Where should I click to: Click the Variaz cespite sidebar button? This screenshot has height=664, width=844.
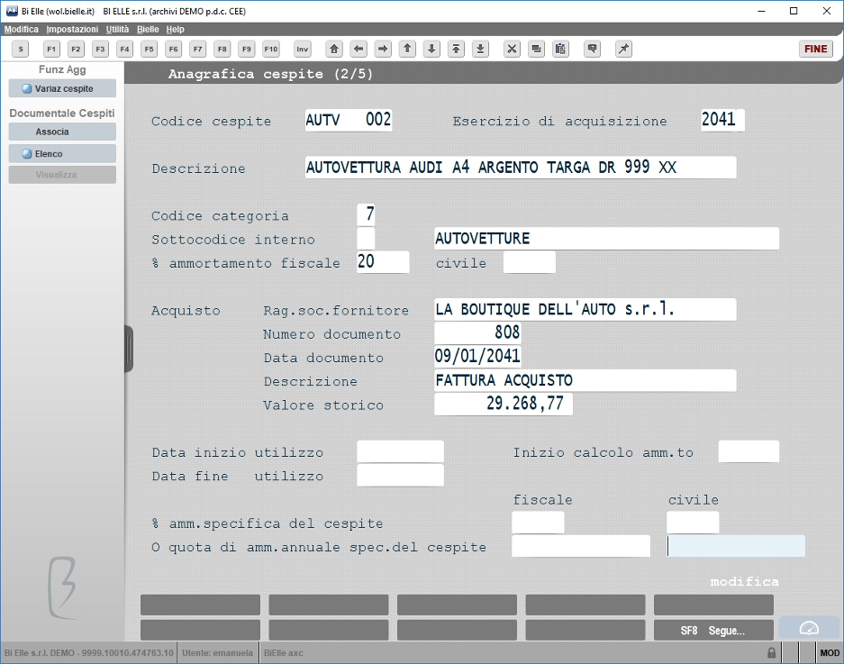click(x=62, y=89)
